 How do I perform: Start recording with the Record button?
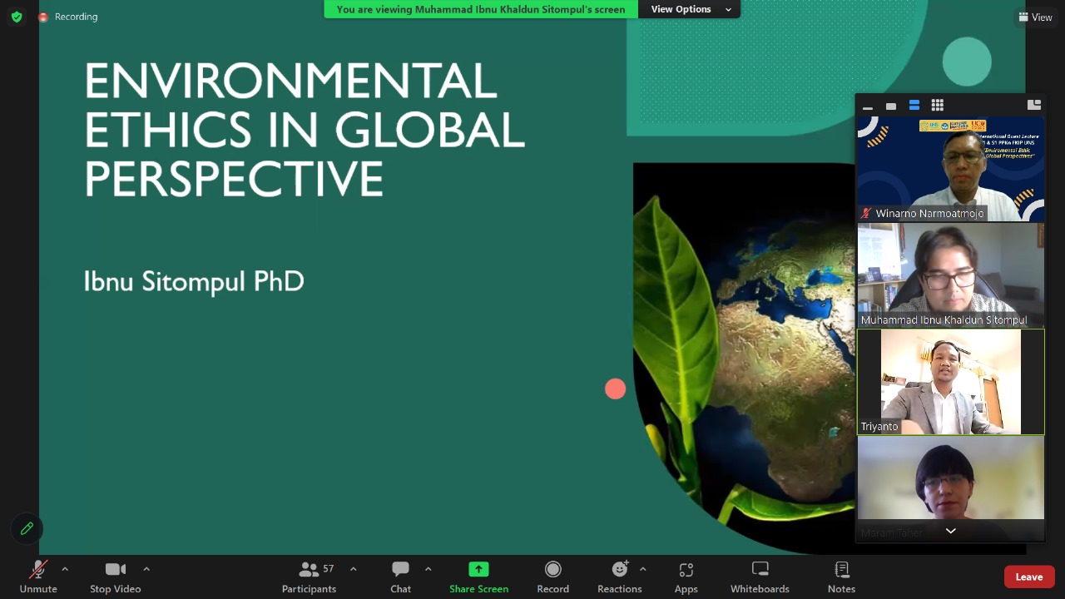pyautogui.click(x=552, y=571)
